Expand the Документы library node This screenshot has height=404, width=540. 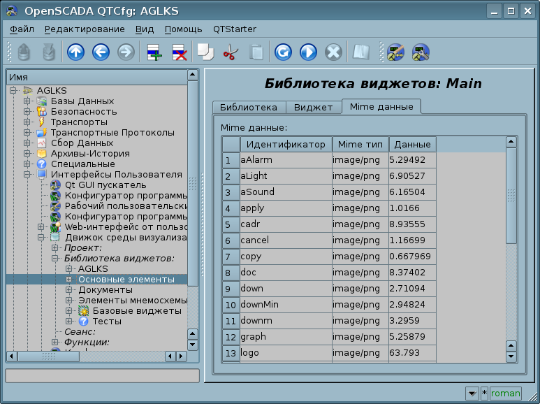(69, 289)
